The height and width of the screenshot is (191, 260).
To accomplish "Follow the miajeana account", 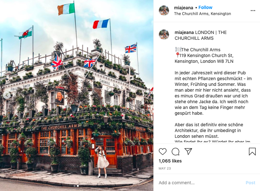I will pos(205,7).
